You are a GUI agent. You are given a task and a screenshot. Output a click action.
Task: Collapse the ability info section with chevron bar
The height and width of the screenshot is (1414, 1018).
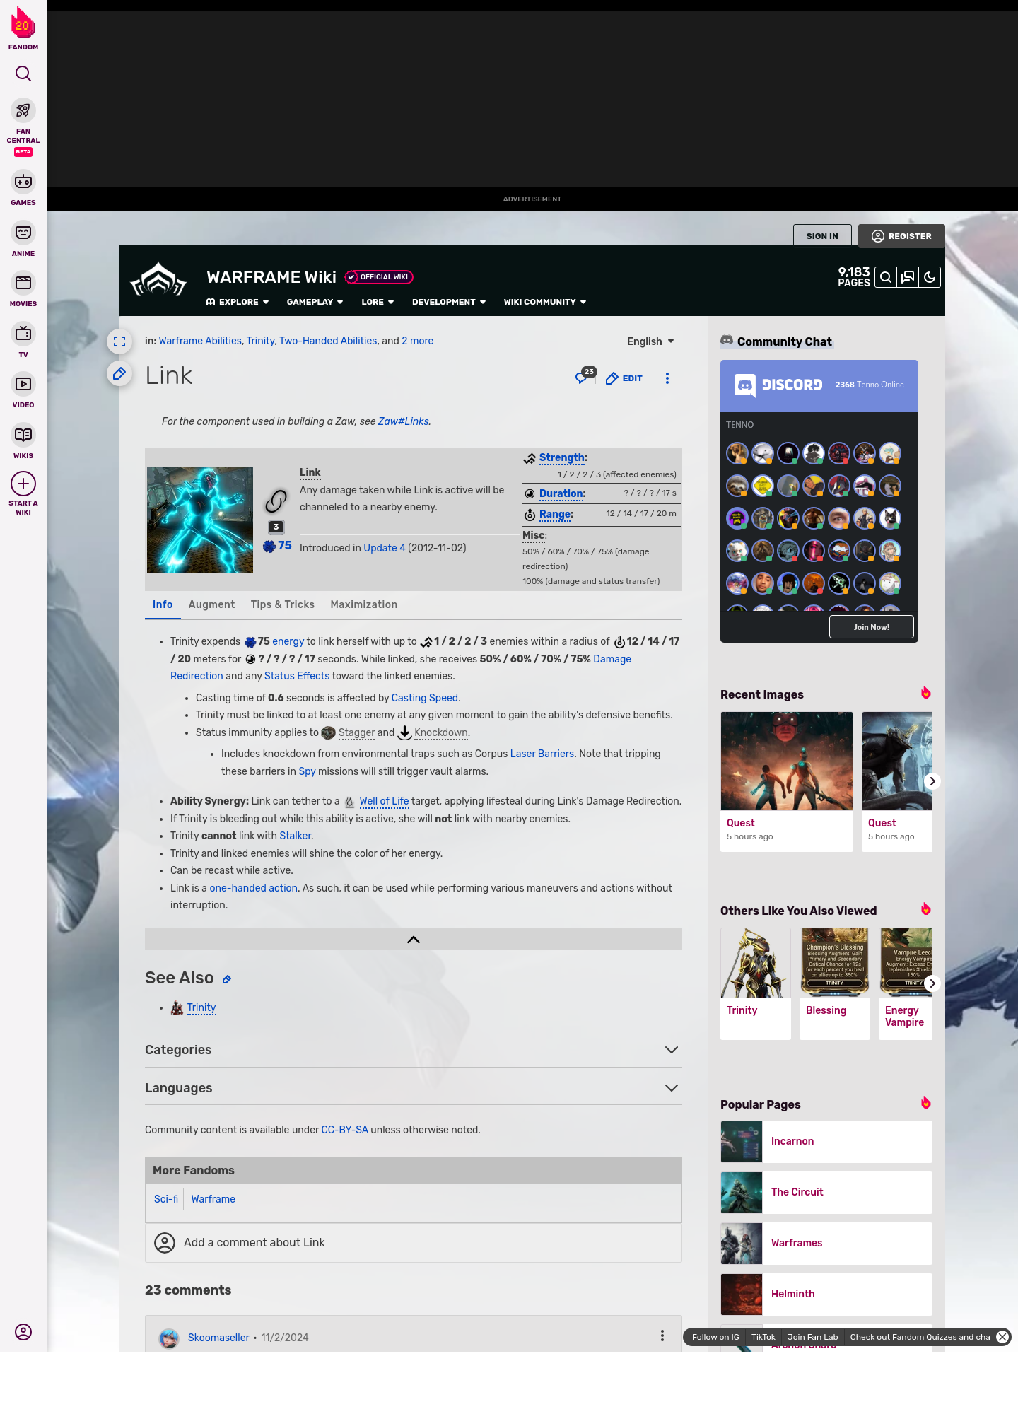pyautogui.click(x=414, y=939)
